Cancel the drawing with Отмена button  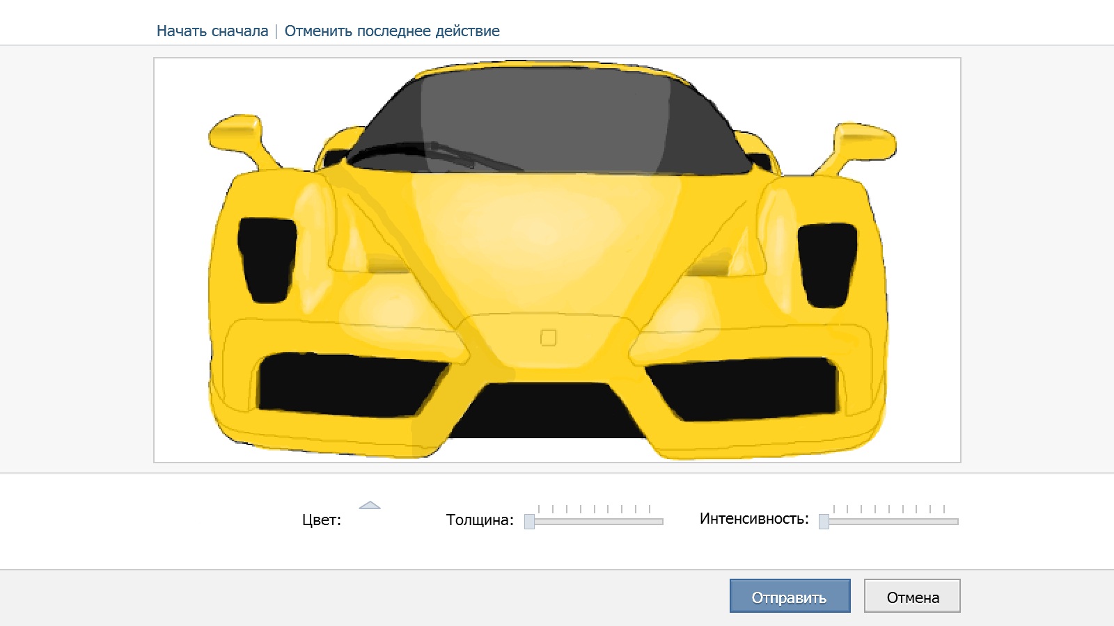[912, 596]
